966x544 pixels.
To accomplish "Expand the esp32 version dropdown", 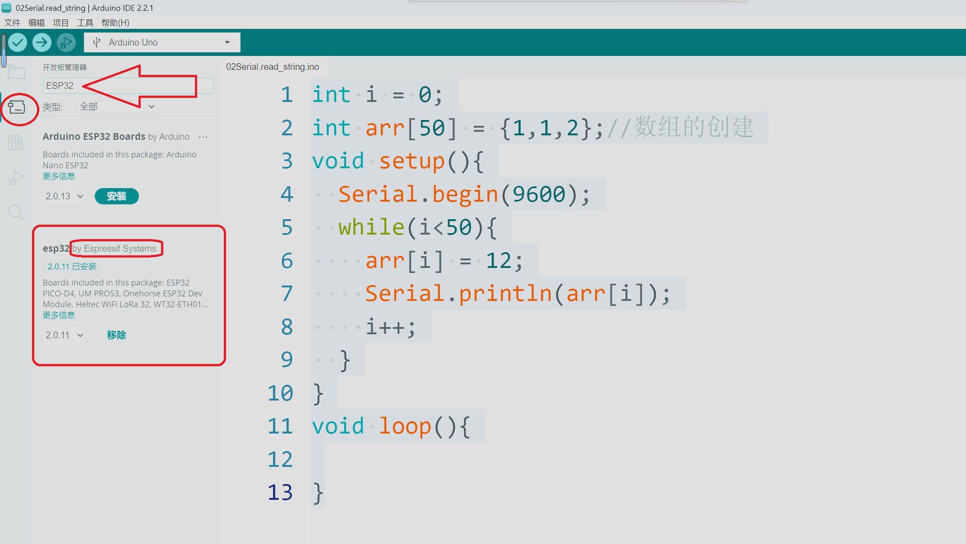I will [x=65, y=334].
